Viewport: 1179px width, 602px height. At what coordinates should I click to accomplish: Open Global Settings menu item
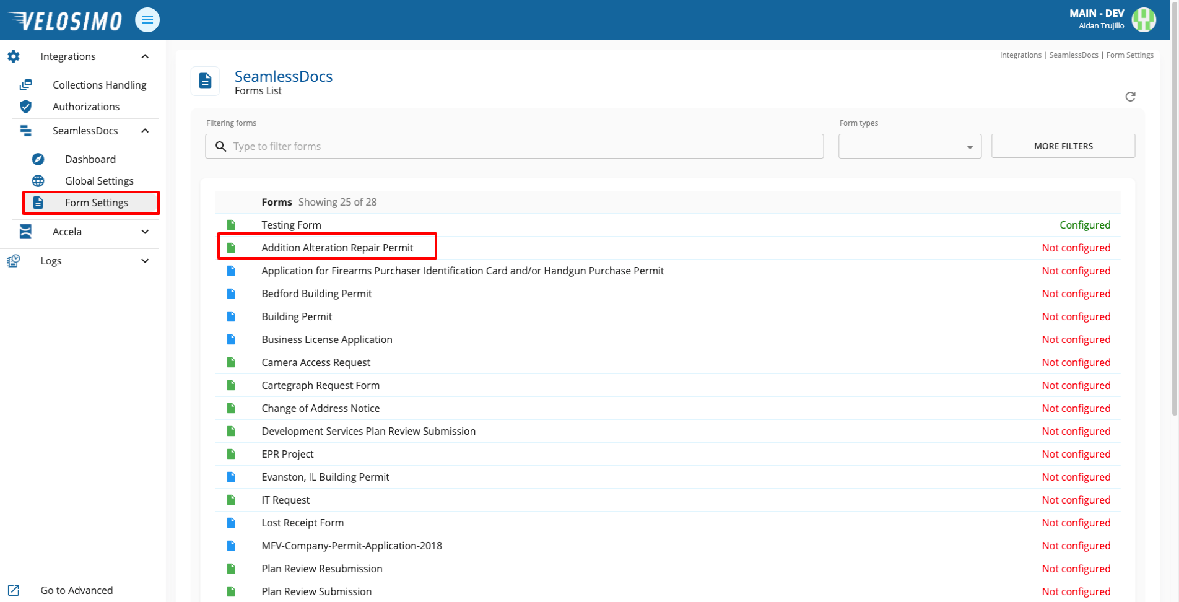[x=99, y=181]
